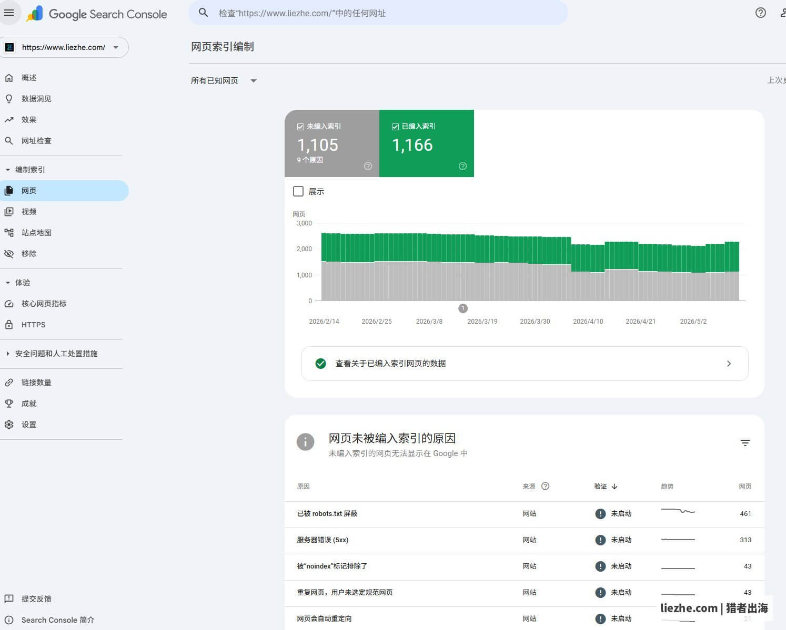Screen dimensions: 786x630
Task: Click chart annotation marker 1
Action: (x=463, y=308)
